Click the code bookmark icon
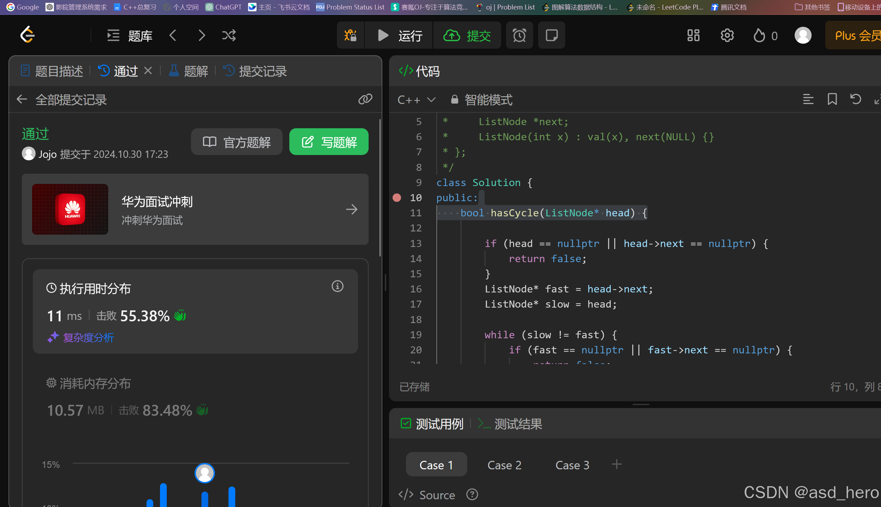Viewport: 881px width, 507px height. (832, 99)
